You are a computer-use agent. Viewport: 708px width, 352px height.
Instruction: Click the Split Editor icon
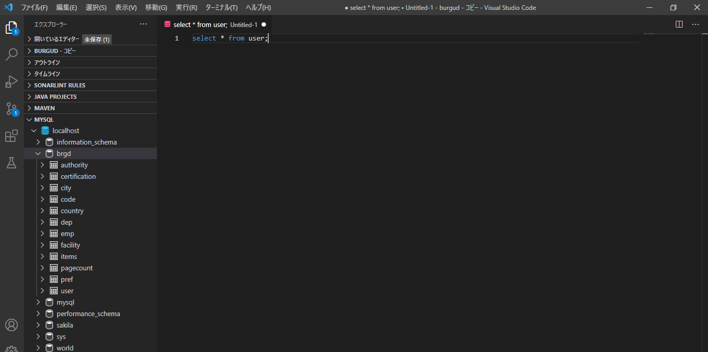[679, 24]
